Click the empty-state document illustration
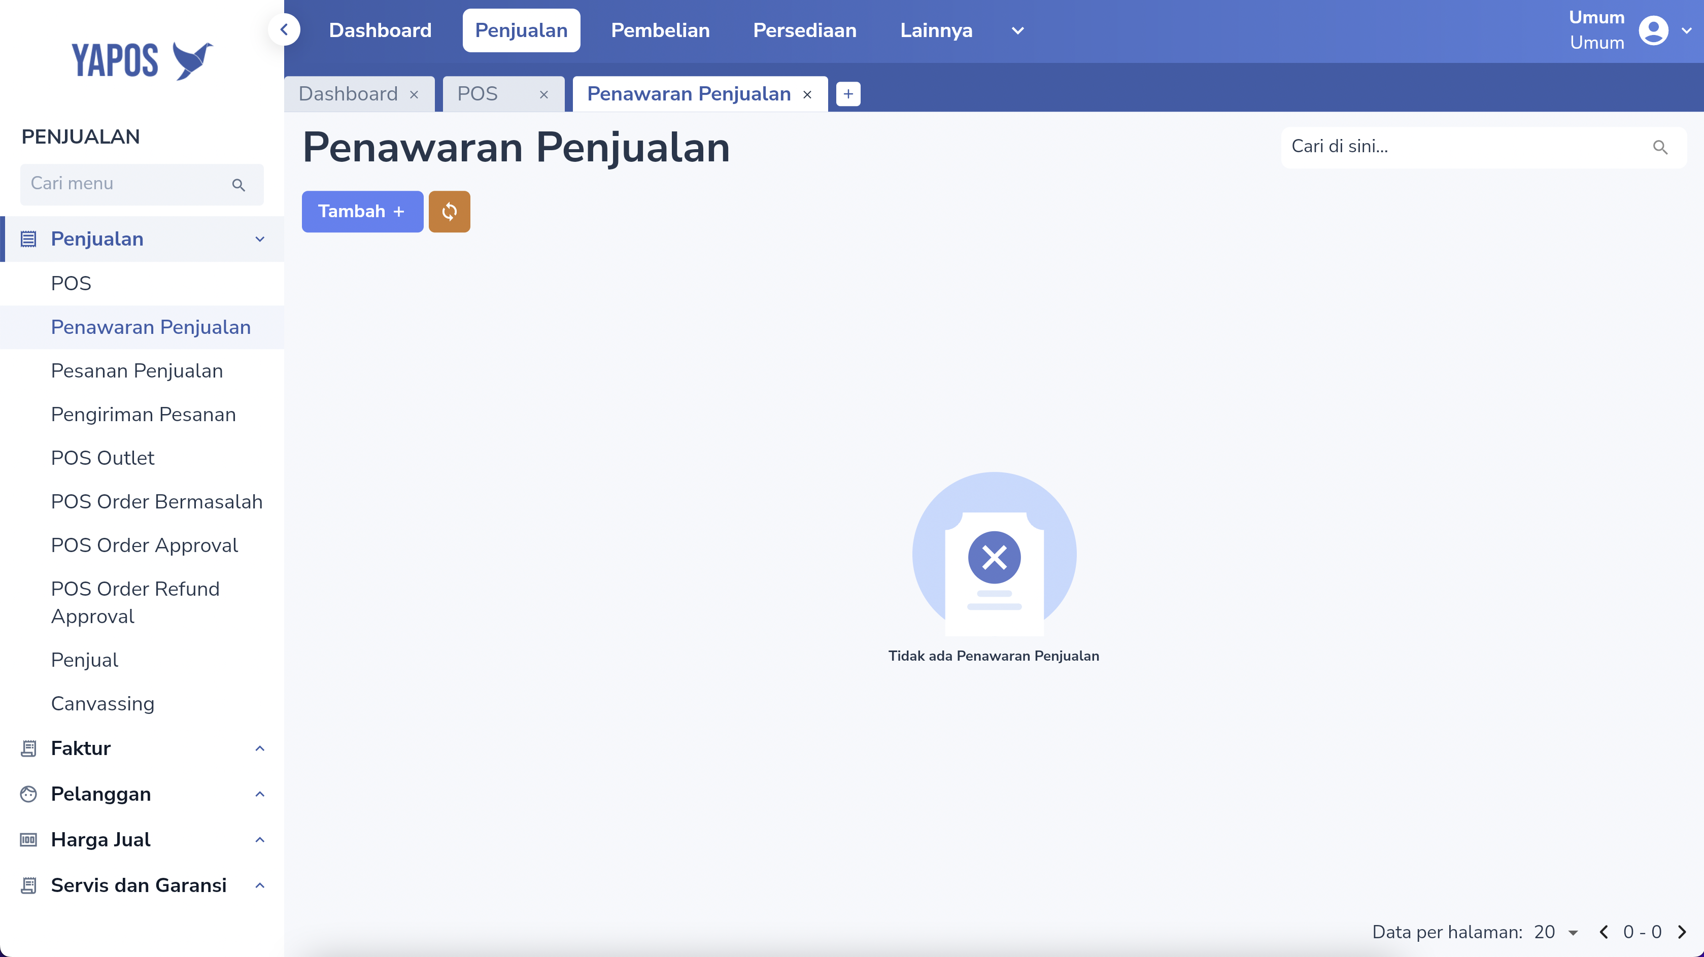This screenshot has width=1704, height=957. pos(994,554)
